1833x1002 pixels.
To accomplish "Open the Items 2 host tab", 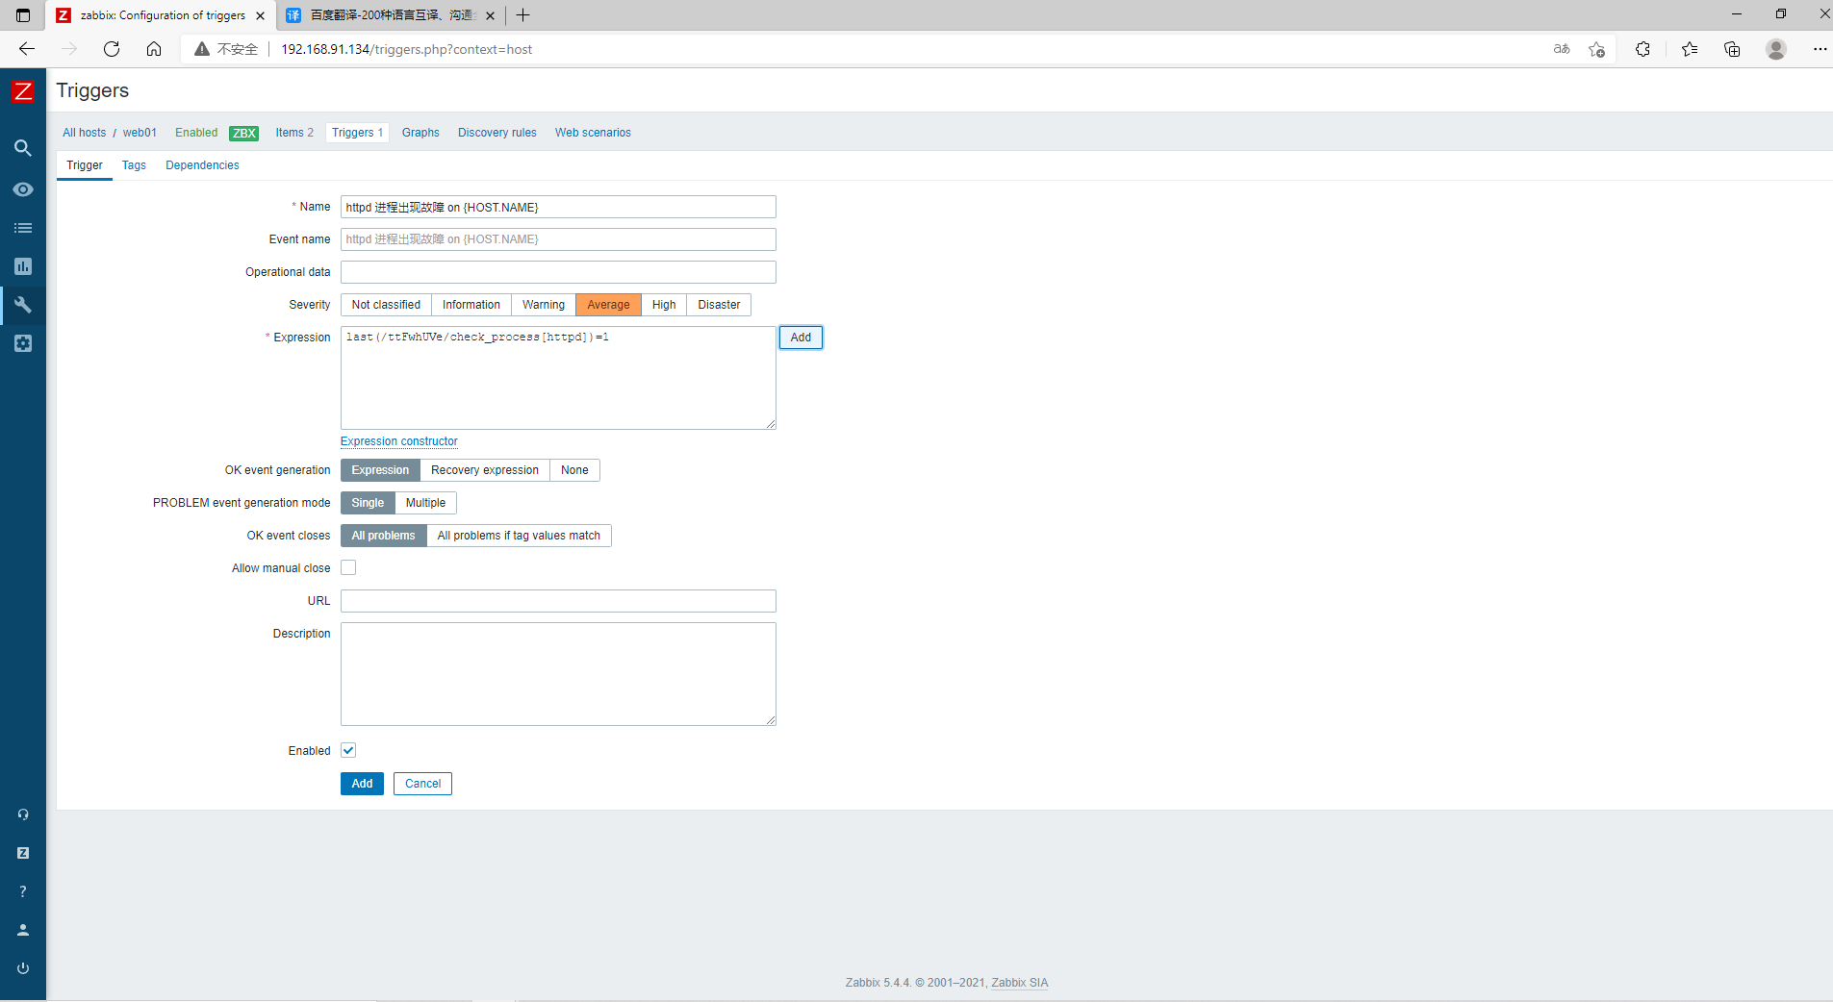I will [x=294, y=133].
